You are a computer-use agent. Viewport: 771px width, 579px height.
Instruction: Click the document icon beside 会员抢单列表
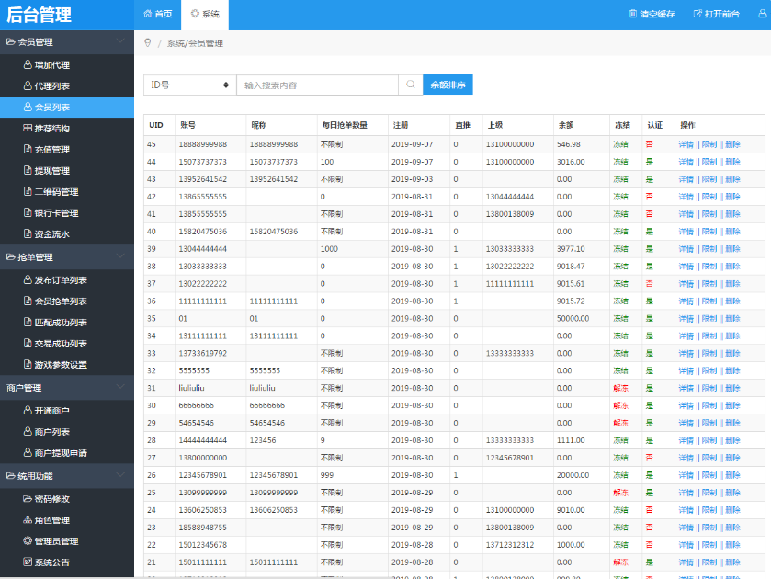click(x=28, y=301)
